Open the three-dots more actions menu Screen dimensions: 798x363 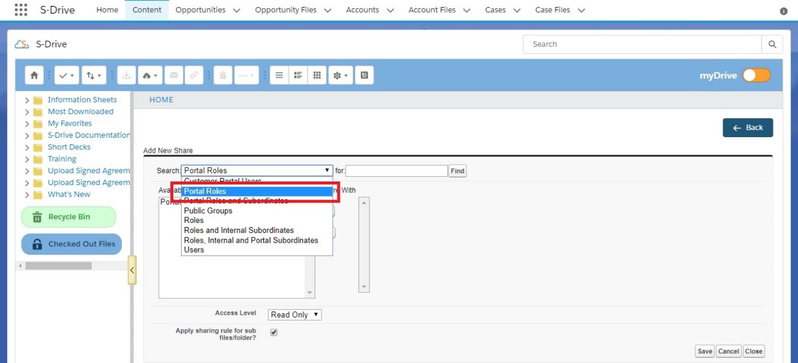(x=246, y=75)
